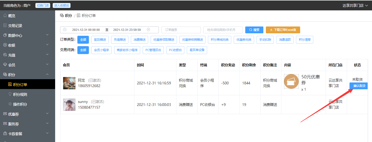Click the 服务券 ticket icon in sidebar
The image size is (372, 142).
click(x=5, y=124)
